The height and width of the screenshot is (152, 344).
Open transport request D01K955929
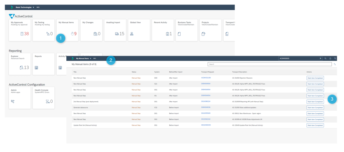pyautogui.click(x=206, y=113)
